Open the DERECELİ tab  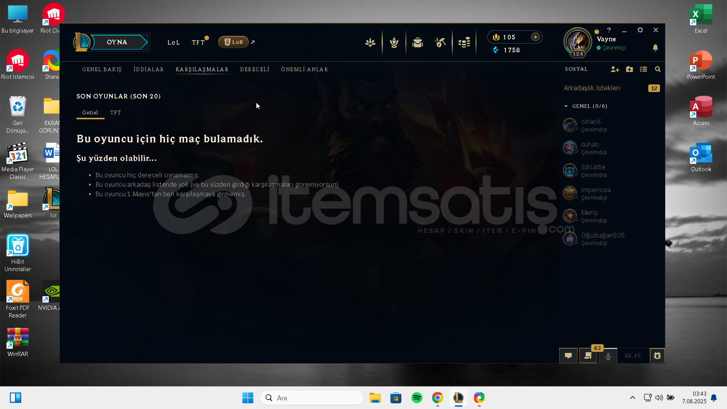point(255,69)
